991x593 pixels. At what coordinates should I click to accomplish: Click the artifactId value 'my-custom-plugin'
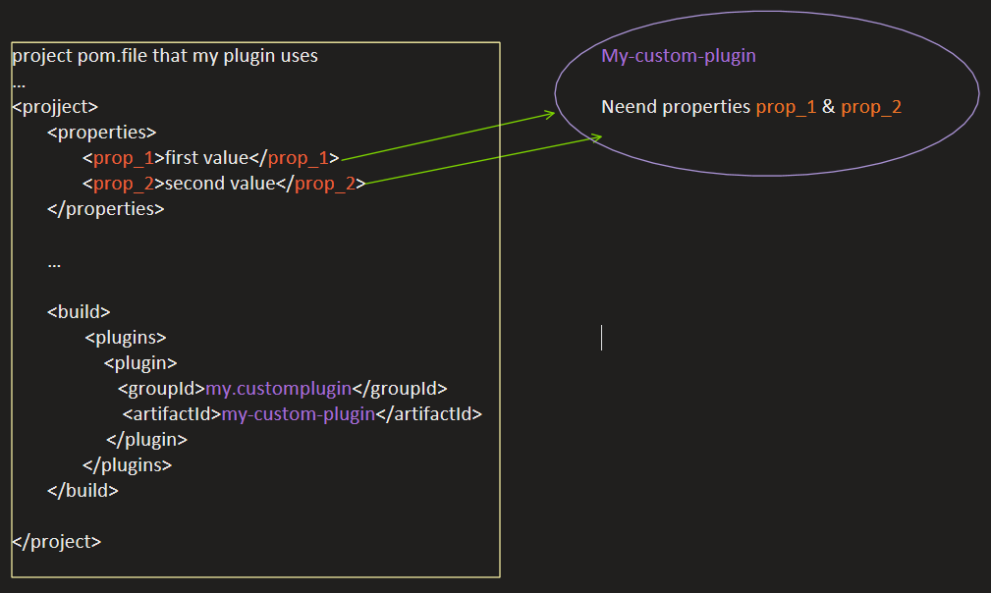point(298,413)
